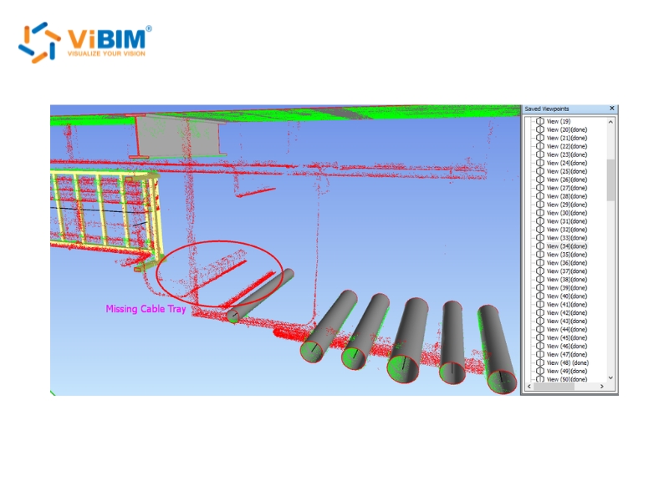Viewport: 669px width, 501px height.
Task: Select View (36)(done) entry
Action: pos(567,263)
